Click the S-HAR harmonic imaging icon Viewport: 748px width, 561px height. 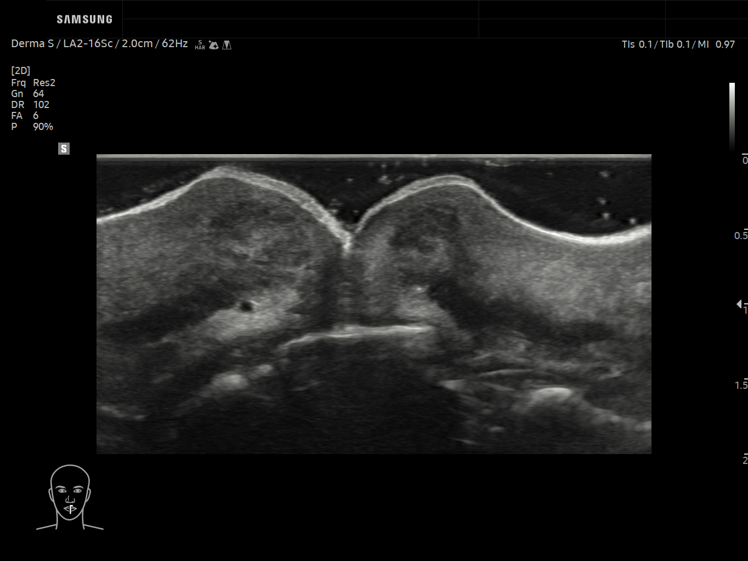200,45
